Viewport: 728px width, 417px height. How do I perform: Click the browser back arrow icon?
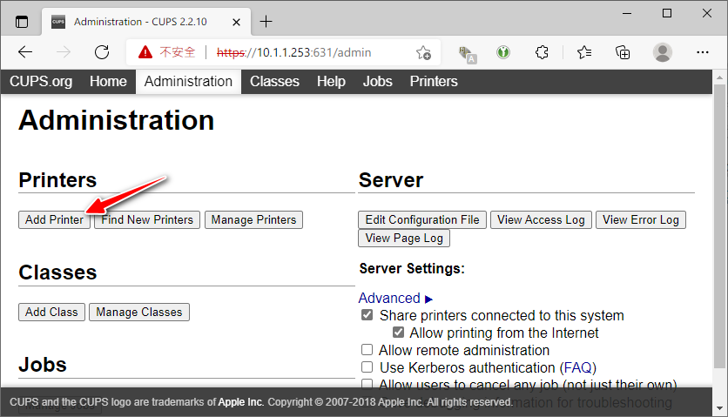tap(25, 52)
